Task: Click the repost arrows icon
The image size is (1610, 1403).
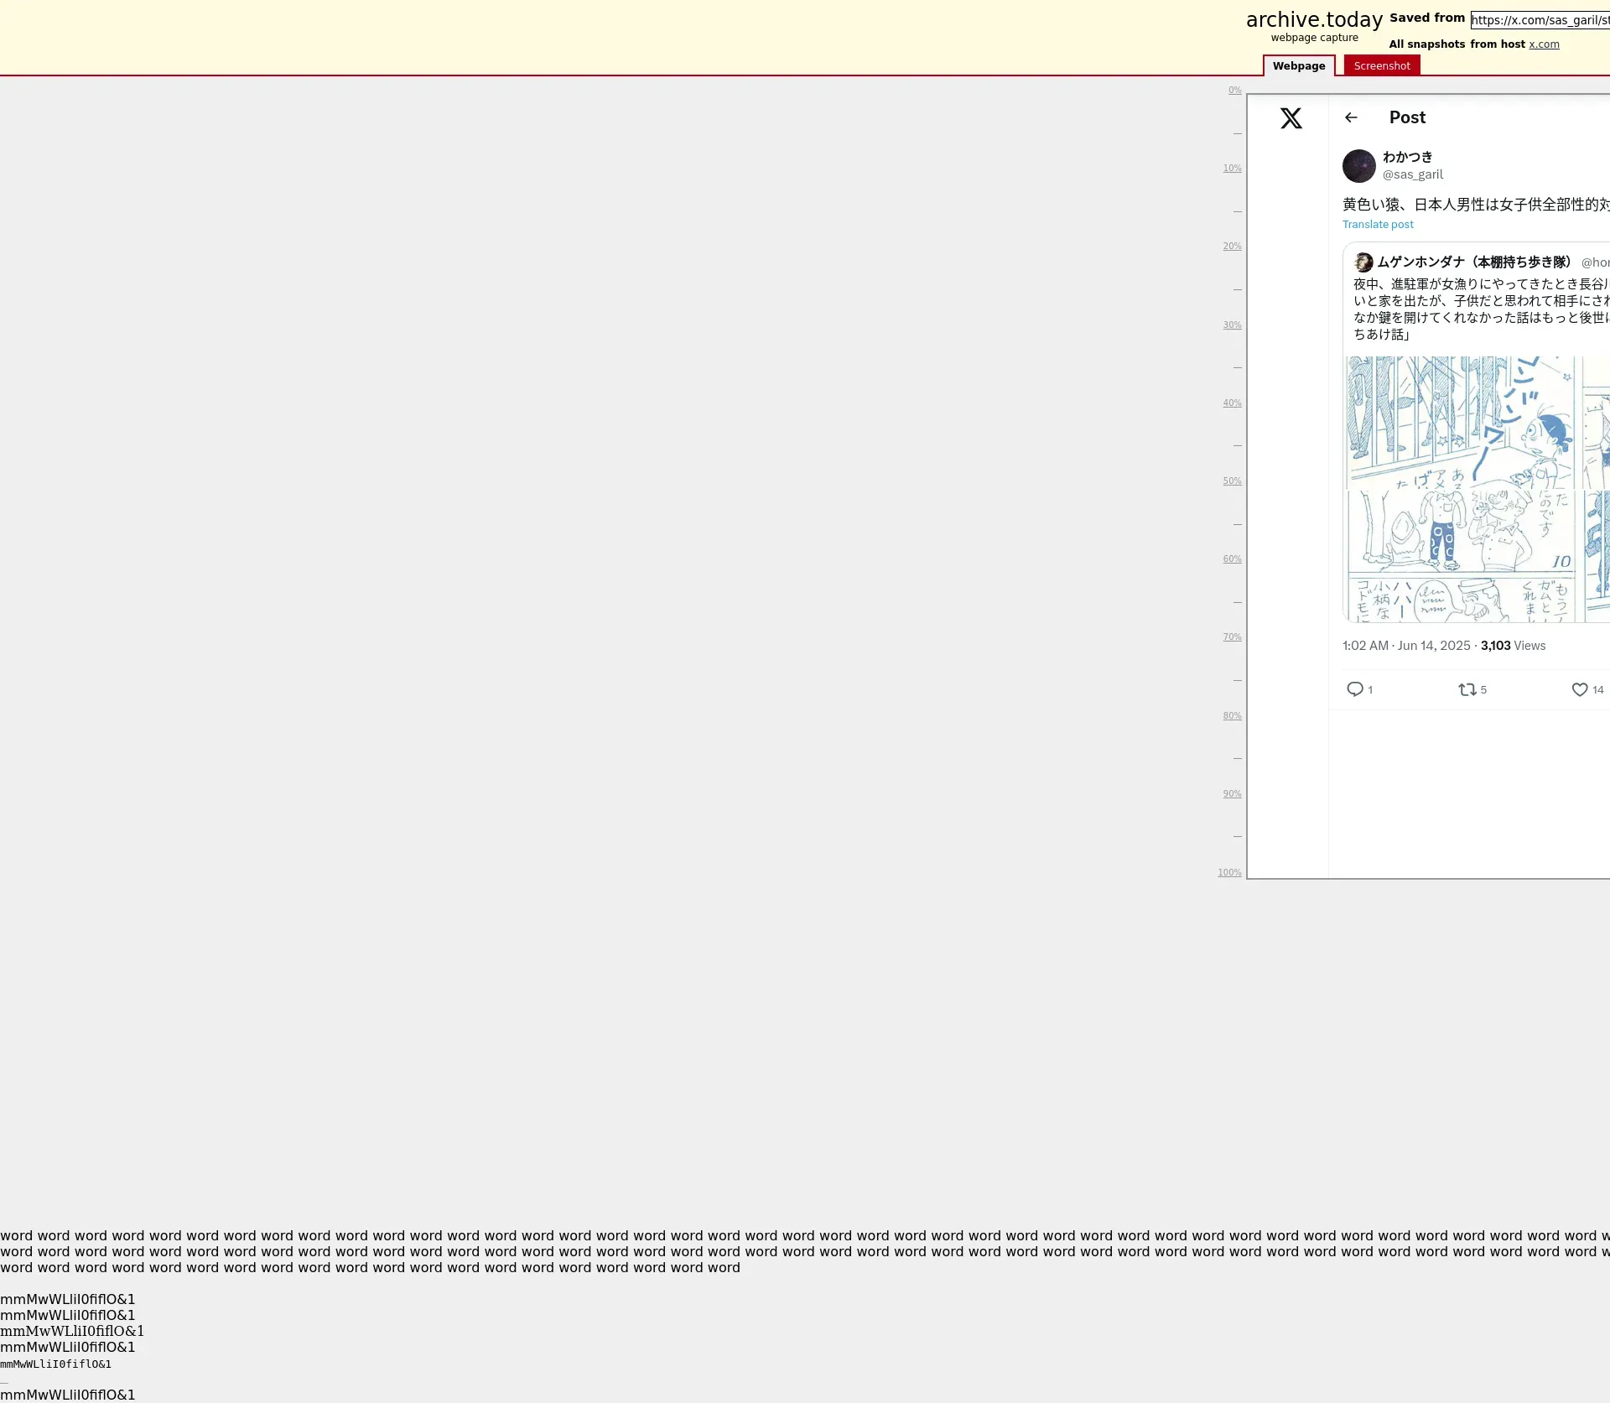Action: [1467, 689]
